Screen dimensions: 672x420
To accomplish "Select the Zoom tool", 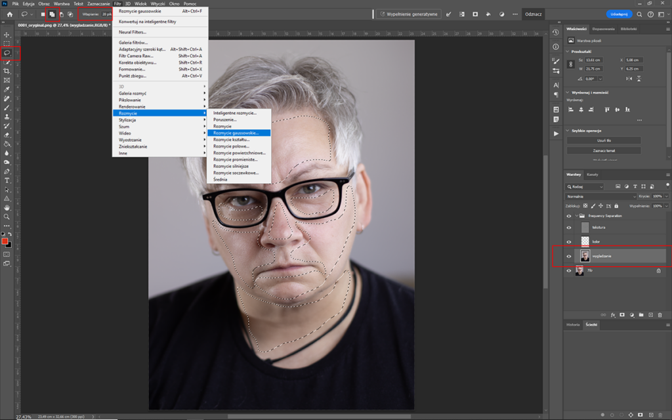I will click(7, 215).
